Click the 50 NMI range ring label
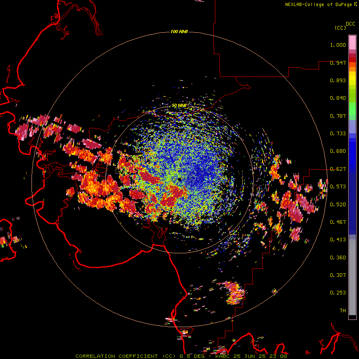Image resolution: width=359 pixels, height=359 pixels. [x=179, y=105]
